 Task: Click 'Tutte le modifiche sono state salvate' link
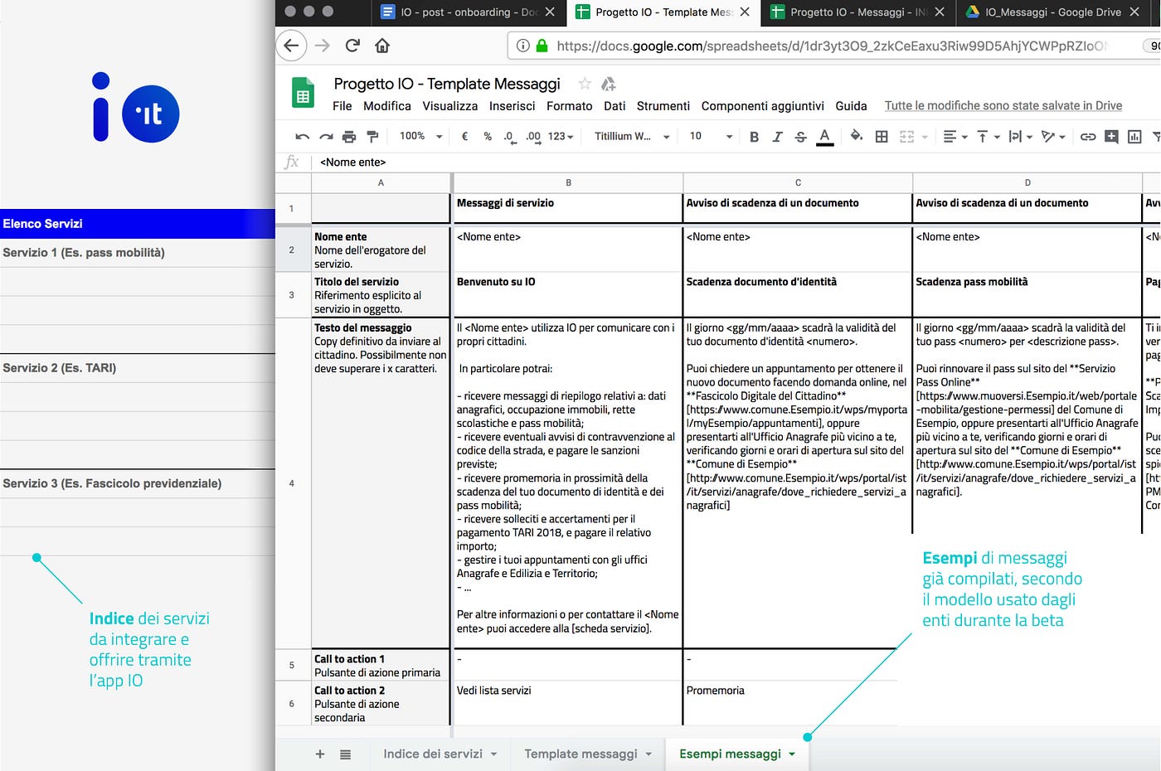(x=1003, y=106)
